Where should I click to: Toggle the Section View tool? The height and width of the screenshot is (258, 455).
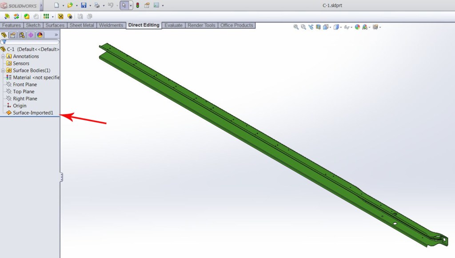click(318, 27)
